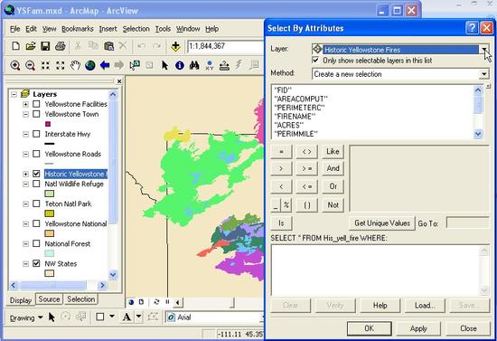Toggle the Teton Natl Park layer checkbox
This screenshot has height=341, width=497.
click(x=36, y=204)
